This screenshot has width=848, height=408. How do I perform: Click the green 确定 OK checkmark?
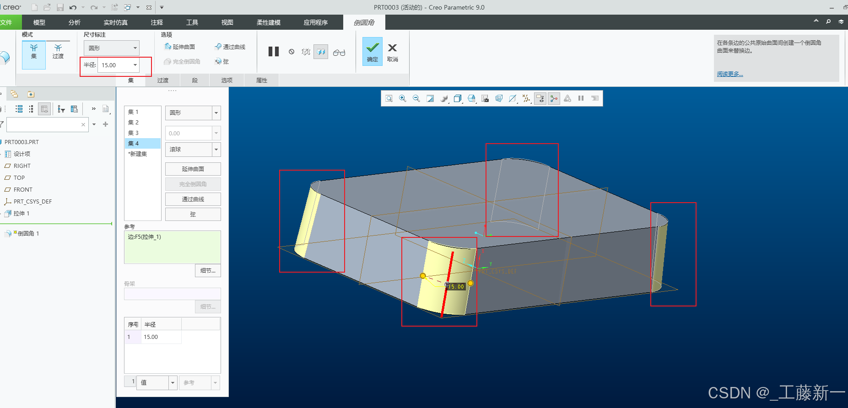coord(373,52)
